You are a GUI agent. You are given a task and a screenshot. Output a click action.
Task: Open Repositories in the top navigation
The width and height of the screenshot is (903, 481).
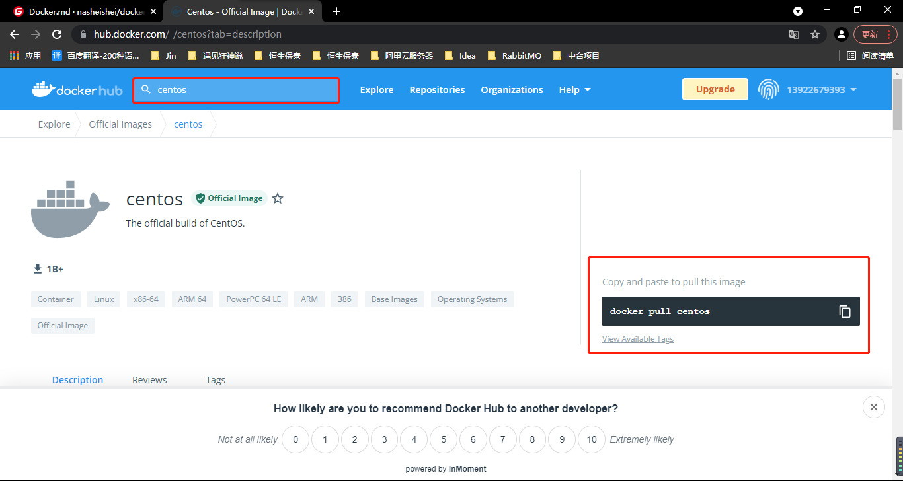pos(437,90)
